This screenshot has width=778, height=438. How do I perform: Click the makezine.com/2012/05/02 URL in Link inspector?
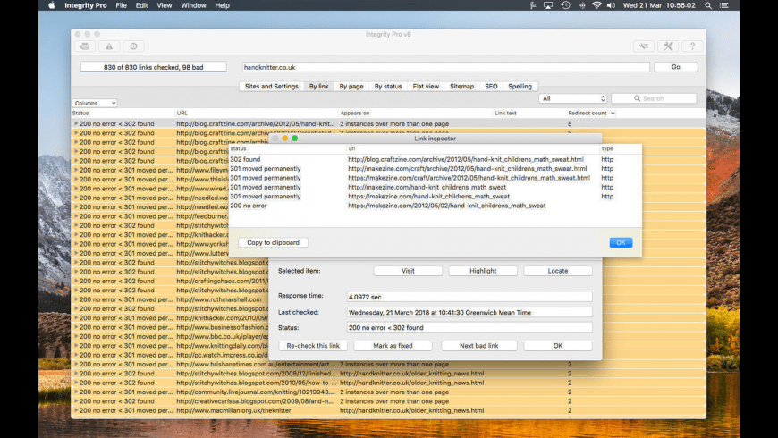(x=446, y=206)
